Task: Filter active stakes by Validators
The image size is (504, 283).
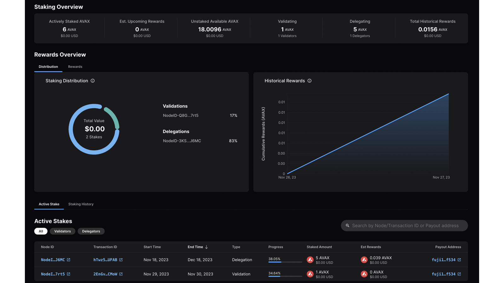Action: 62,231
